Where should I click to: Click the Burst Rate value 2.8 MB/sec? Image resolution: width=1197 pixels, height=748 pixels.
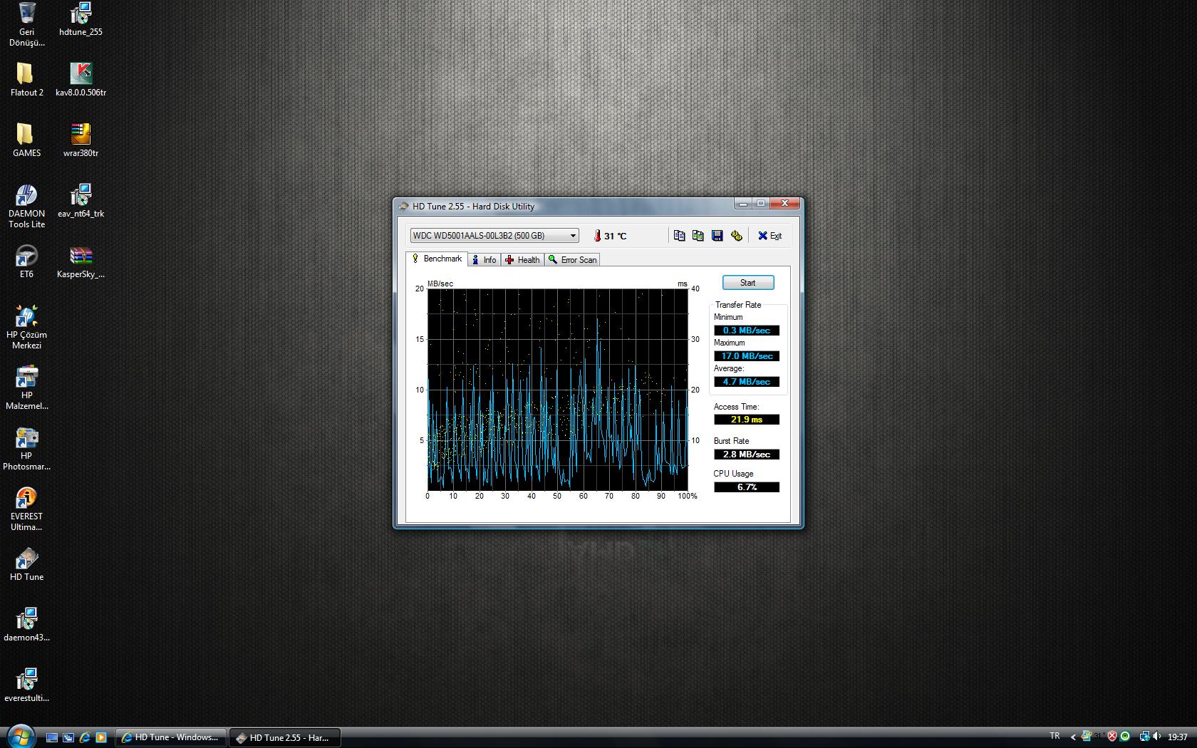pos(747,454)
